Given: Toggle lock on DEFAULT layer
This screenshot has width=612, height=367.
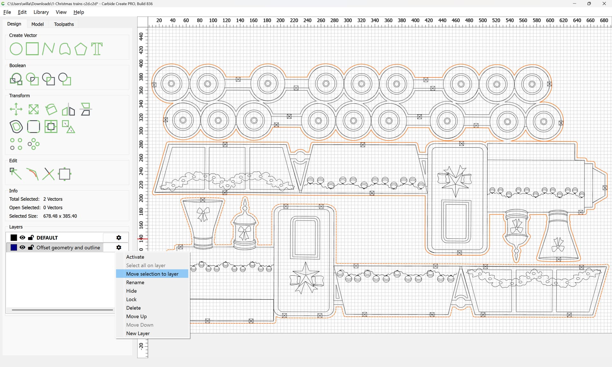Looking at the screenshot, I should [31, 238].
